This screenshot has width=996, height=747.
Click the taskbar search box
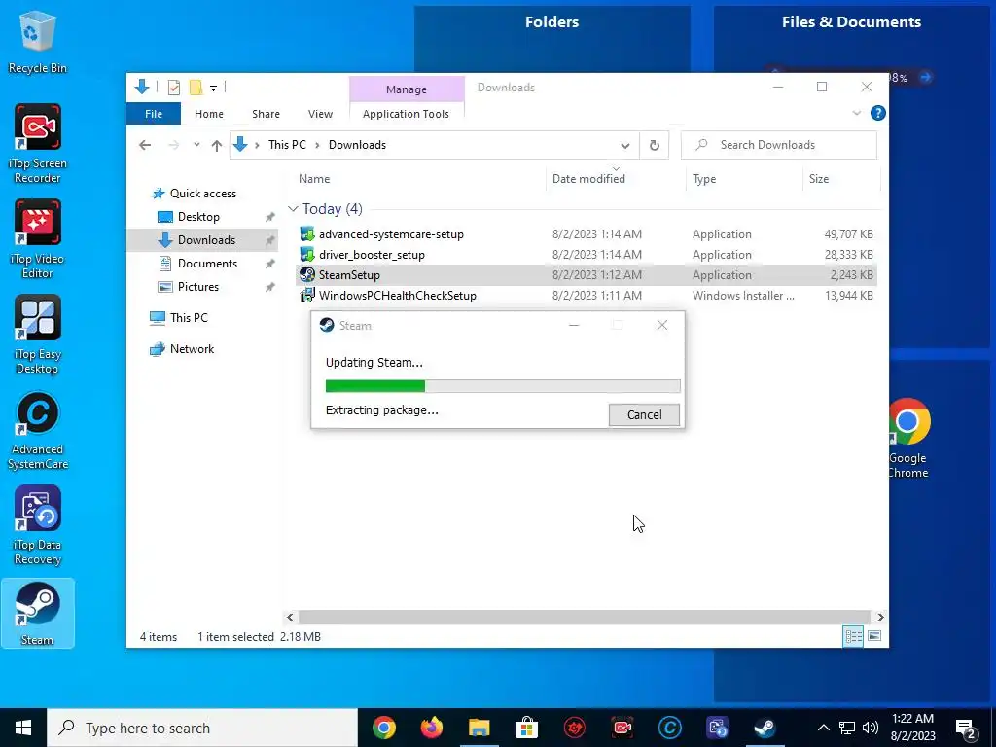[202, 728]
